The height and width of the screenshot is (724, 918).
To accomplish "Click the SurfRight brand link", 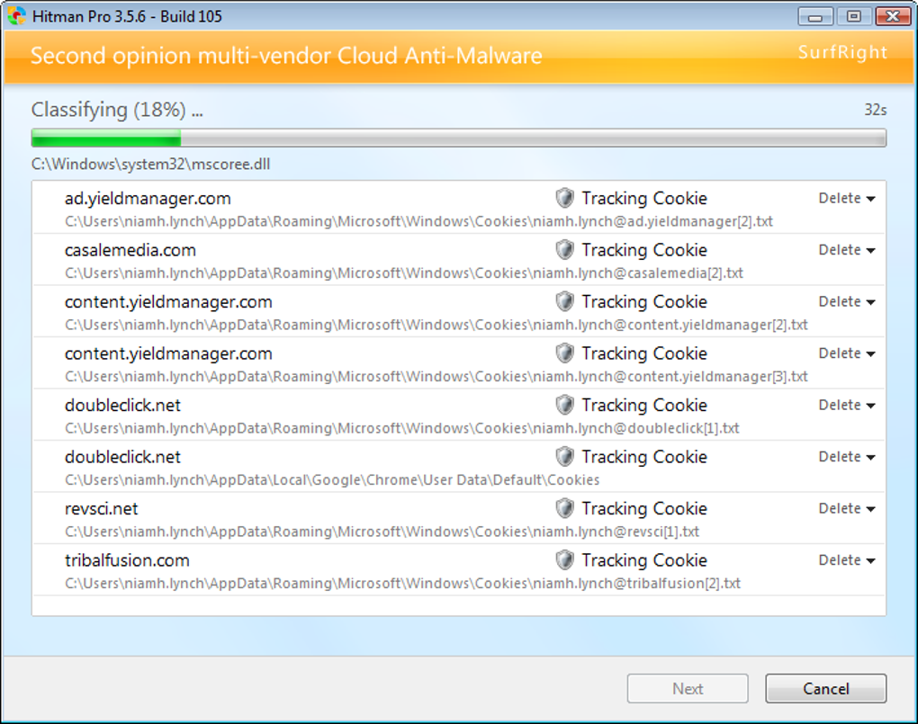I will click(841, 52).
